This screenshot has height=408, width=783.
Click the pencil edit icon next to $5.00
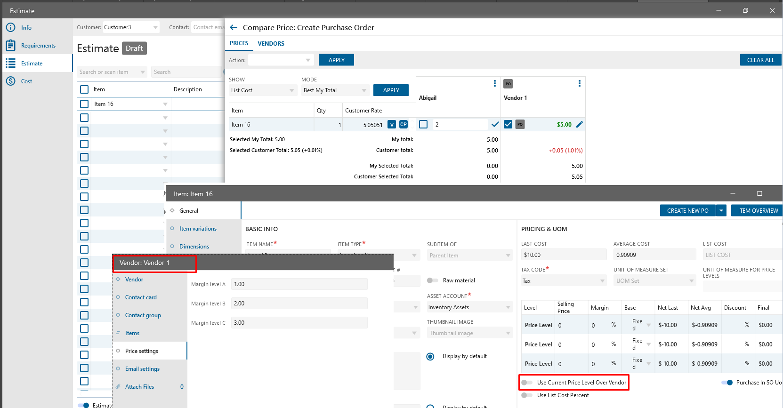click(x=580, y=125)
